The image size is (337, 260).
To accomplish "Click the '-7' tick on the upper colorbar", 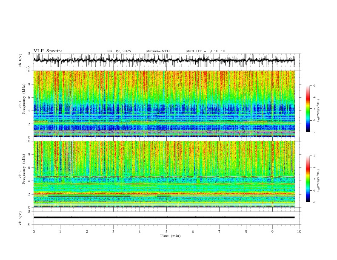I will (x=314, y=132).
